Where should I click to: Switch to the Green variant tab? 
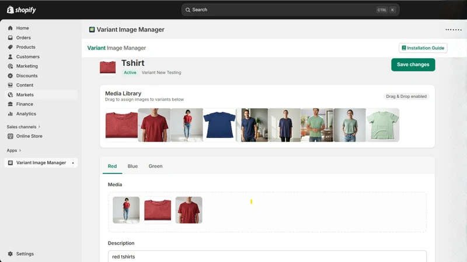[x=155, y=166]
